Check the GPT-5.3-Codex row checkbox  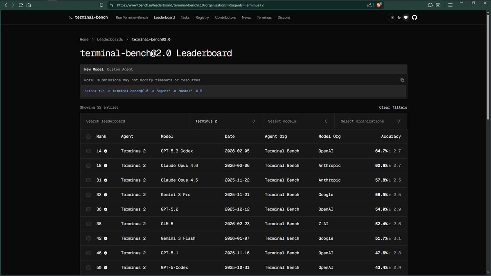(x=88, y=151)
